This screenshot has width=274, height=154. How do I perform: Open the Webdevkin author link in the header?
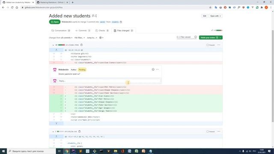coord(67,22)
